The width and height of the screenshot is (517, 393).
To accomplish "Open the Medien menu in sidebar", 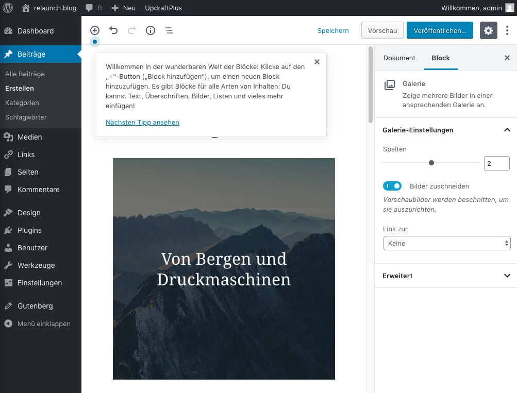I will [x=29, y=137].
